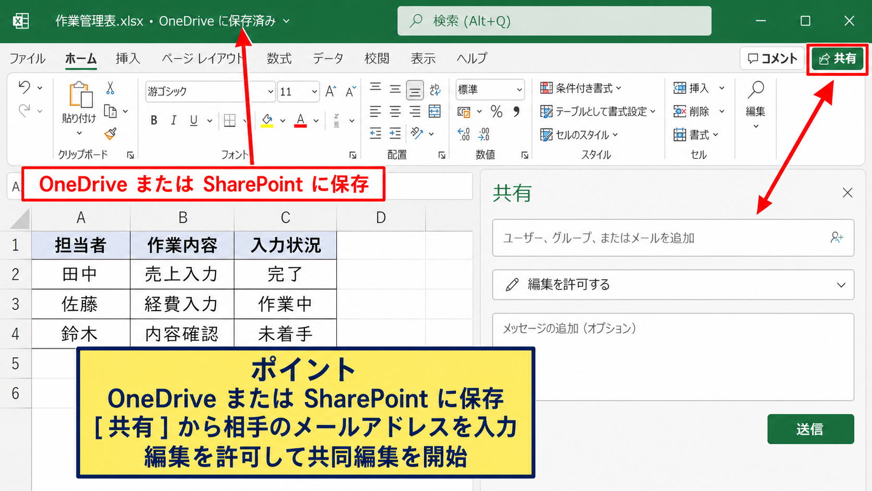Open clipboard group dialog launcher
This screenshot has height=491, width=872.
(130, 155)
